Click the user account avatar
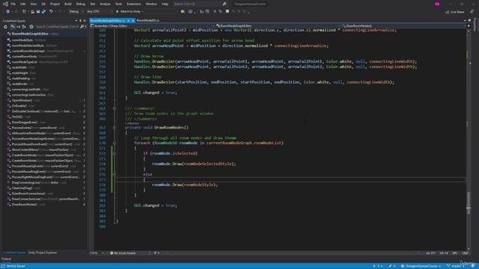479x269 pixels. pos(437,4)
